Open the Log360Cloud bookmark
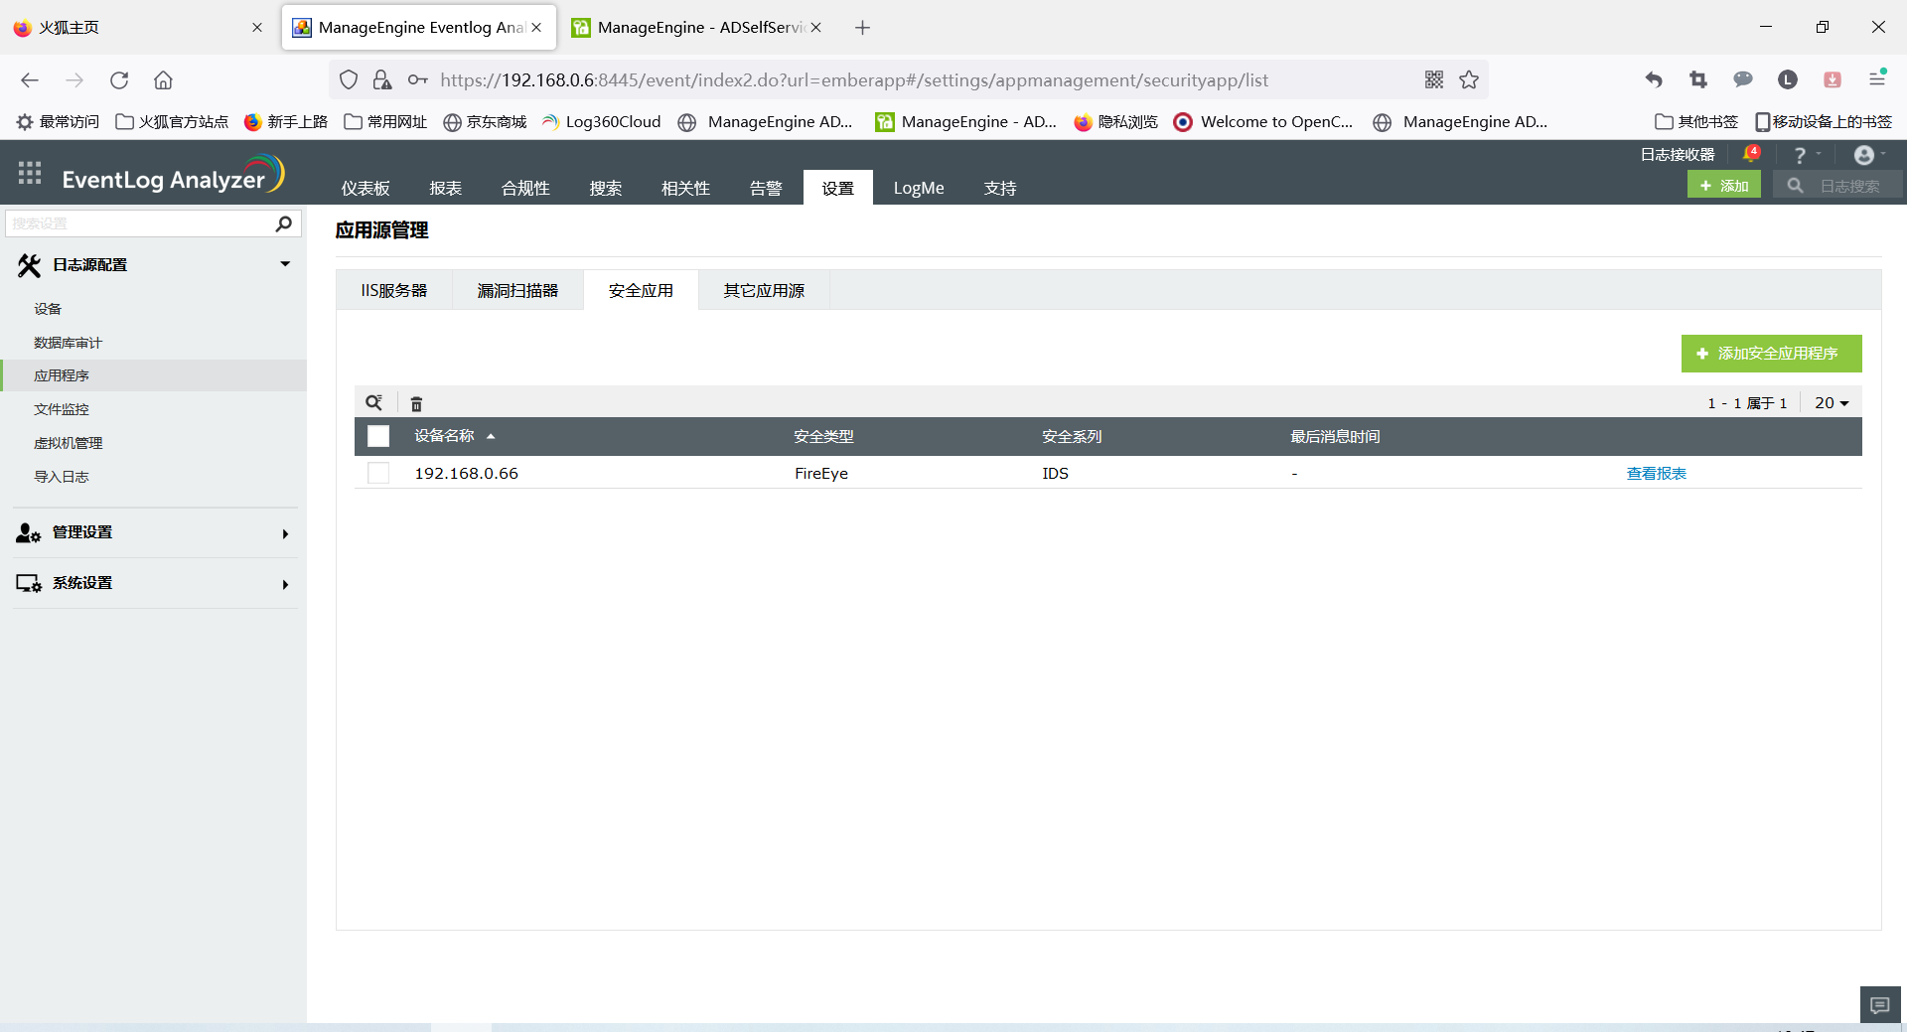The image size is (1907, 1032). 601,122
